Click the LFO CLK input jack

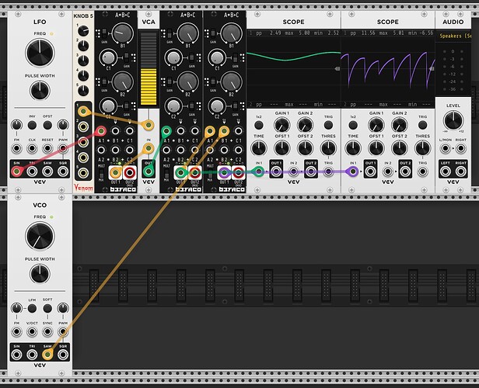31,146
